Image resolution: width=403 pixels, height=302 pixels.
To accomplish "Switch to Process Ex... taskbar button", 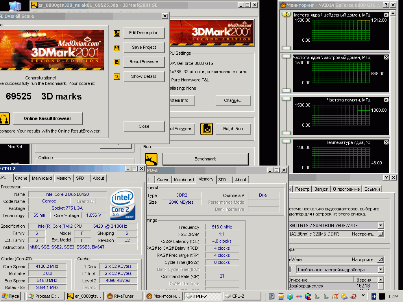I will 45,296.
